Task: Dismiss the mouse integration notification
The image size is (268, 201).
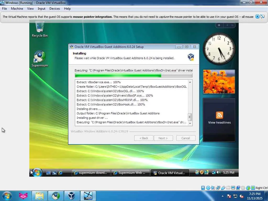Action: pos(257,16)
